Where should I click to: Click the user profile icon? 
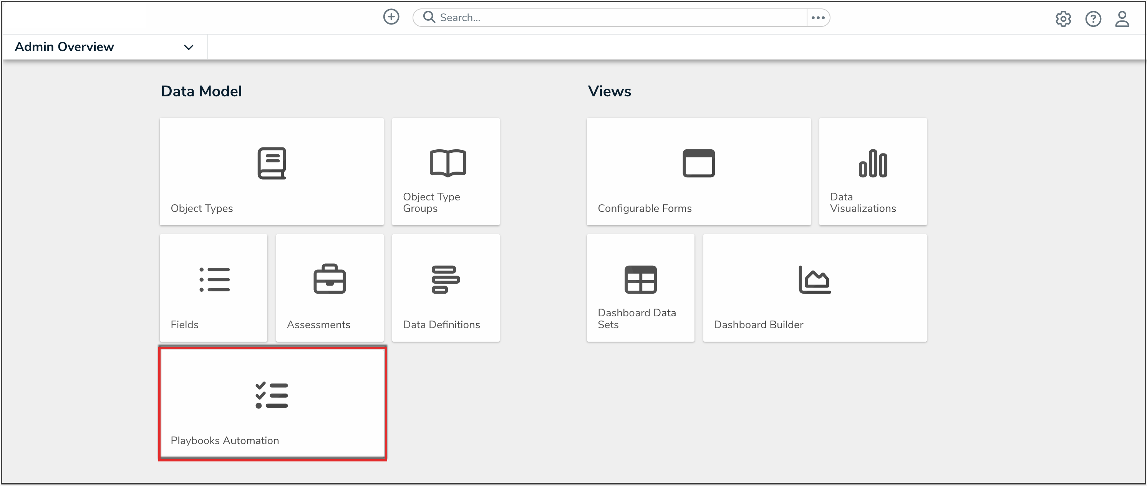pyautogui.click(x=1122, y=19)
